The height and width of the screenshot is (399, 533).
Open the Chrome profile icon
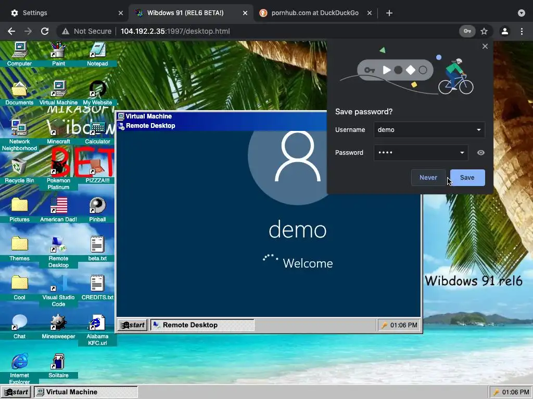click(505, 31)
